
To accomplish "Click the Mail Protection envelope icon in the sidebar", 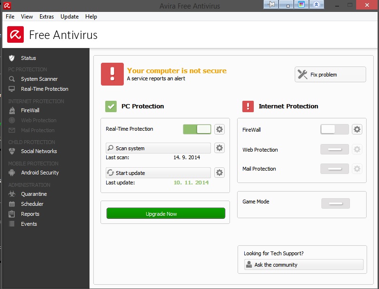I will 11,130.
